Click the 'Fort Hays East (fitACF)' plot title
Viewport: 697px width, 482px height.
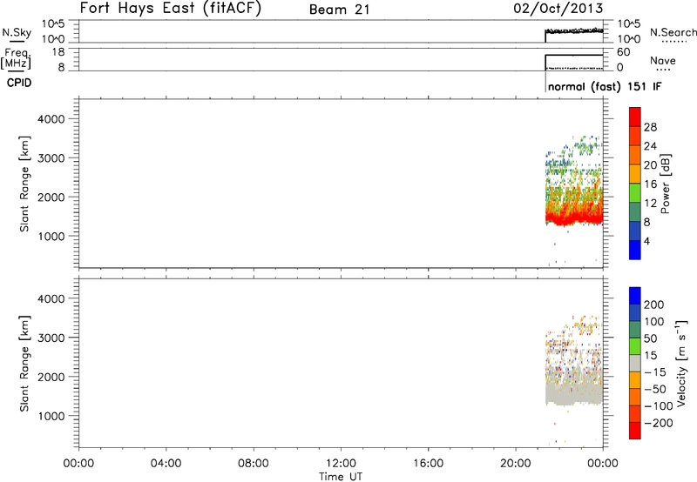170,8
